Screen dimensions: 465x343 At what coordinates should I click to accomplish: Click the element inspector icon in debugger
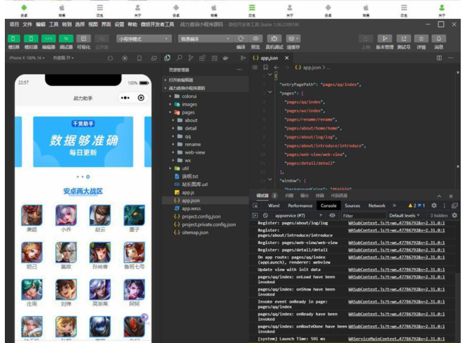(x=255, y=206)
